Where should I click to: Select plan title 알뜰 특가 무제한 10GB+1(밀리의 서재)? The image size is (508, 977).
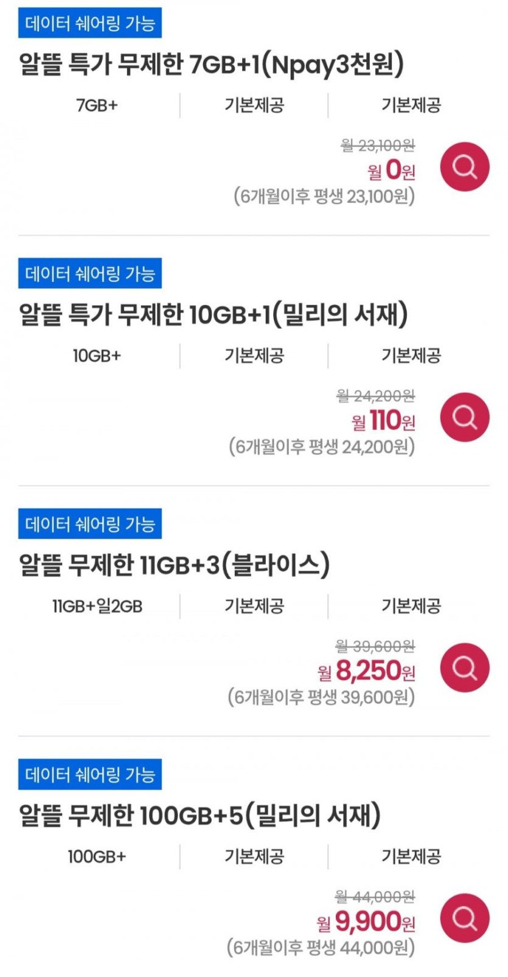(213, 315)
